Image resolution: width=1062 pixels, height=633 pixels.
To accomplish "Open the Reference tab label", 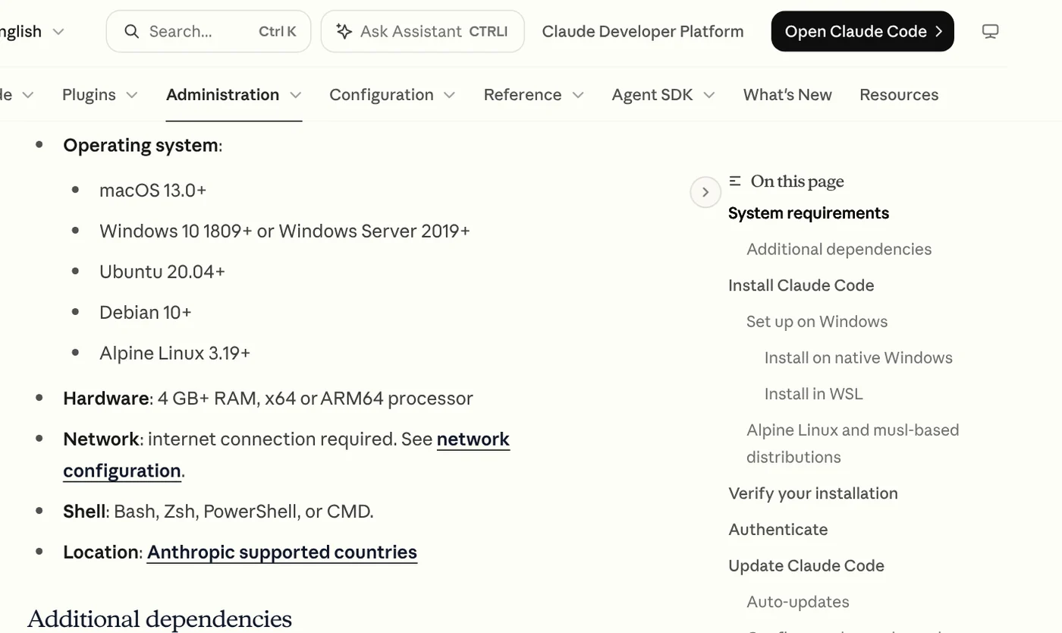I will (x=523, y=95).
